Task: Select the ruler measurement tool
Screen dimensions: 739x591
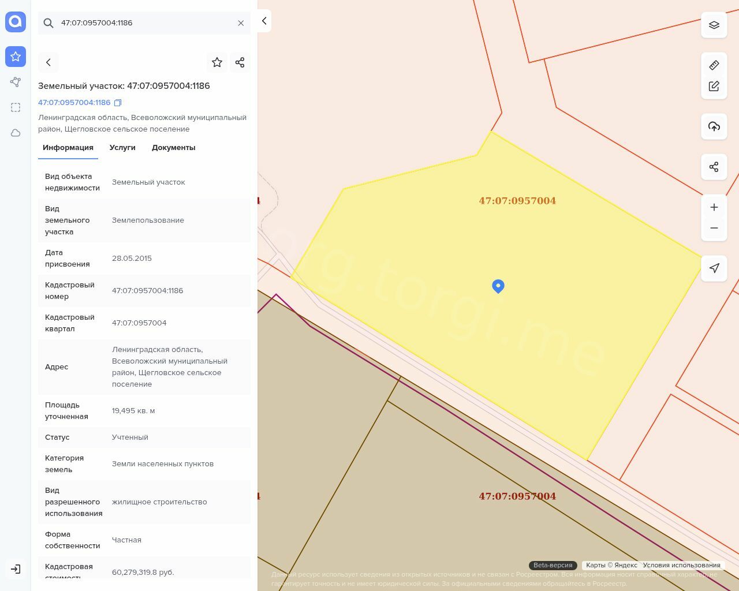Action: click(x=714, y=65)
